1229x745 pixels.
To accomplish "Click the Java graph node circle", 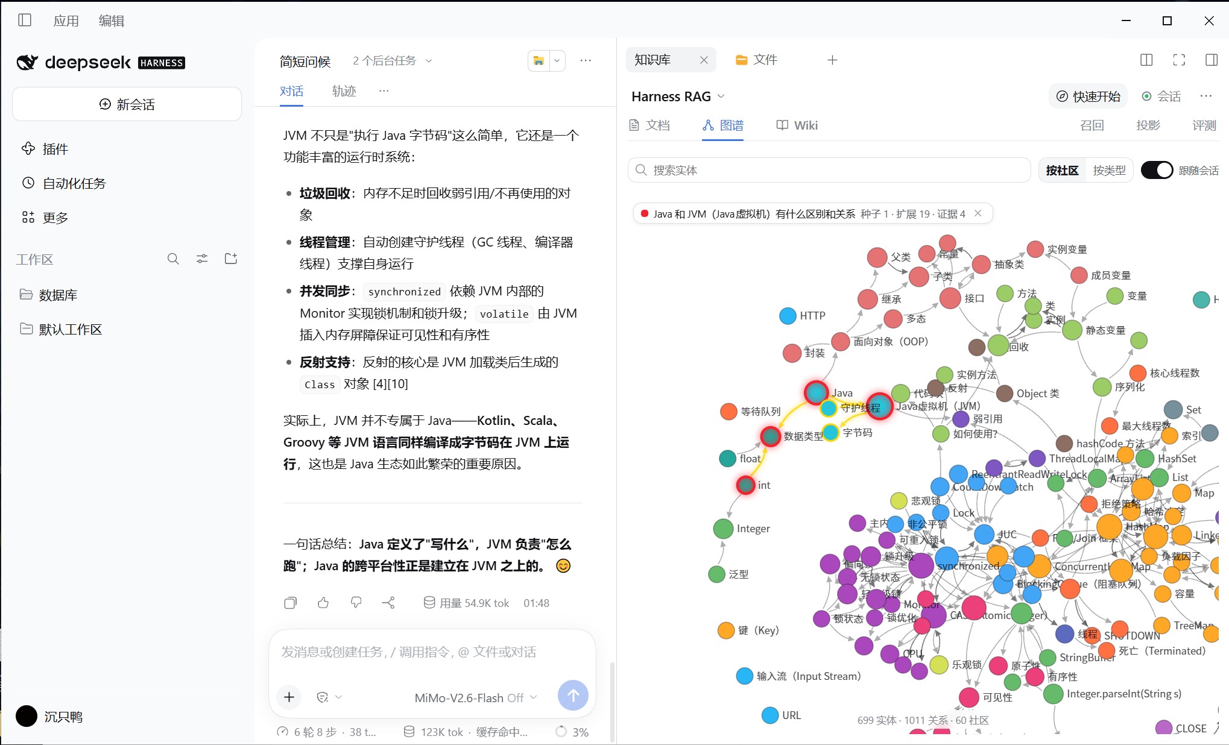I will coord(816,392).
